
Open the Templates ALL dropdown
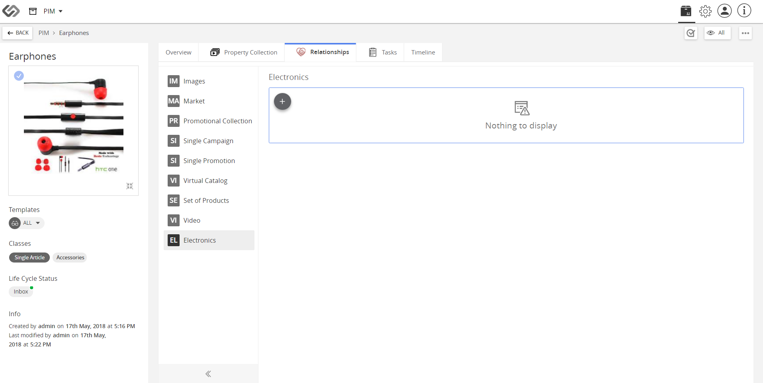pos(27,223)
